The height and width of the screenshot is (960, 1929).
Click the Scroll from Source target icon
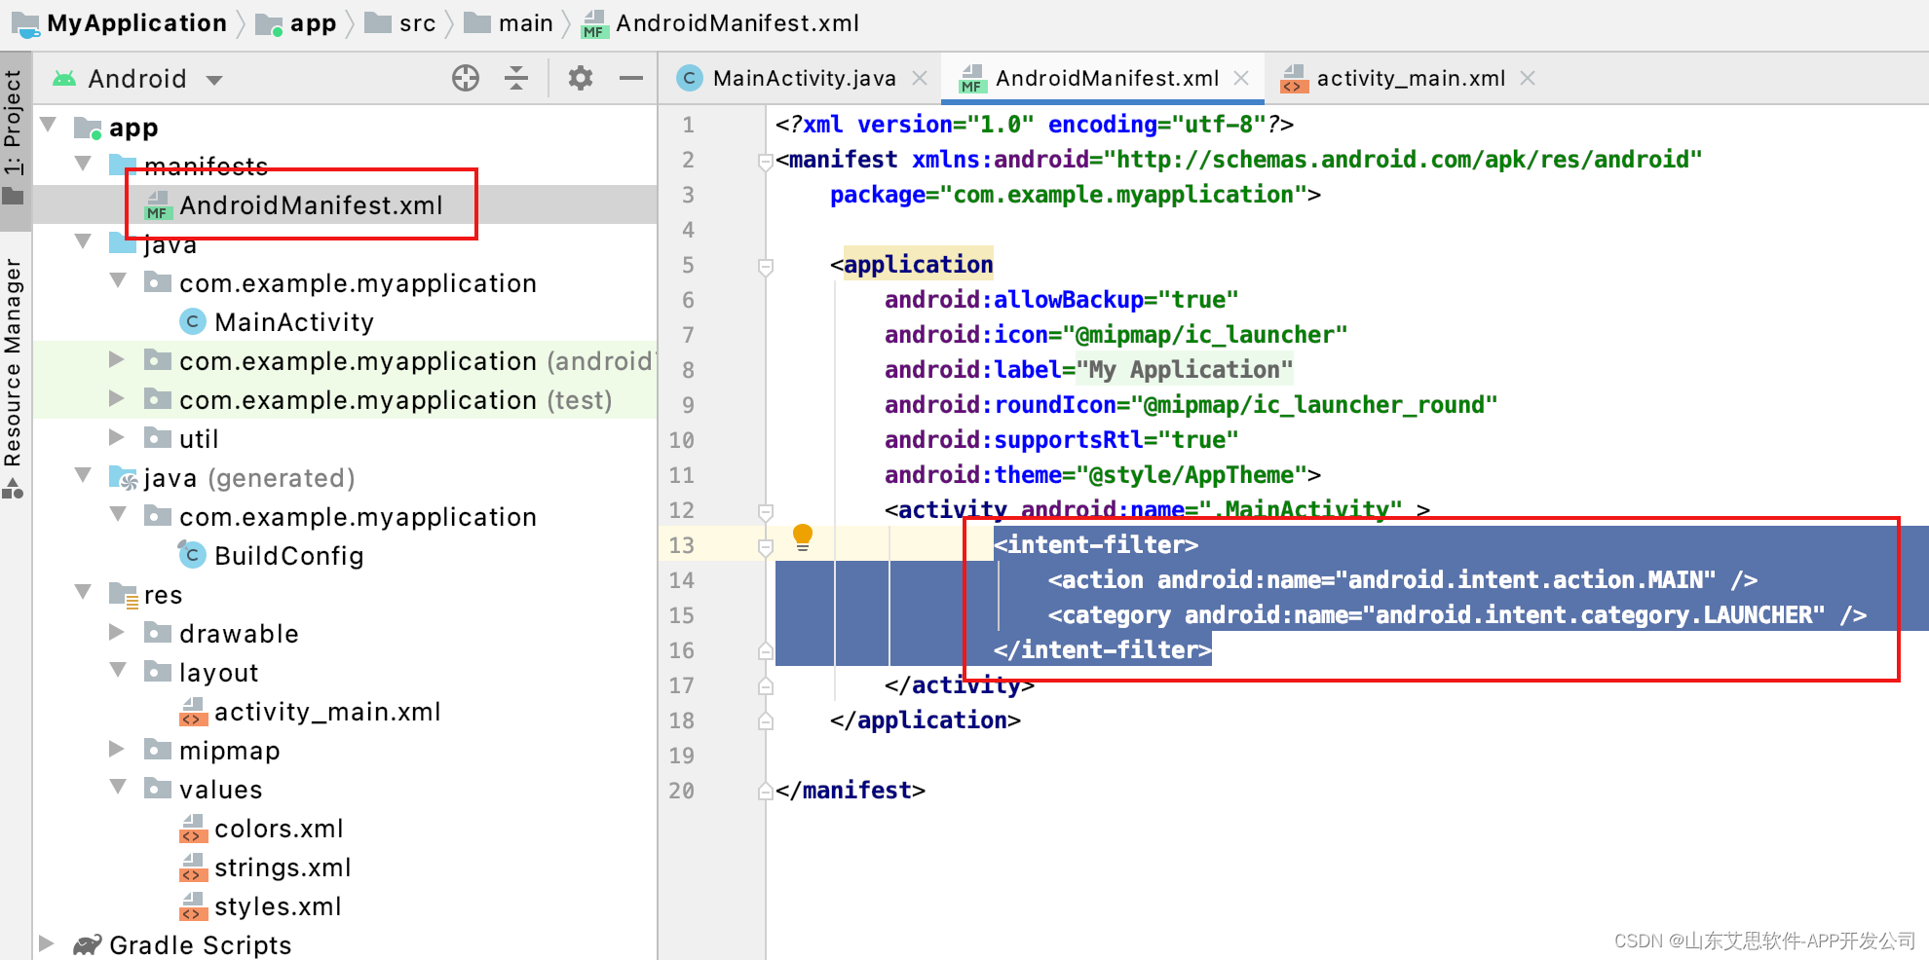[466, 78]
